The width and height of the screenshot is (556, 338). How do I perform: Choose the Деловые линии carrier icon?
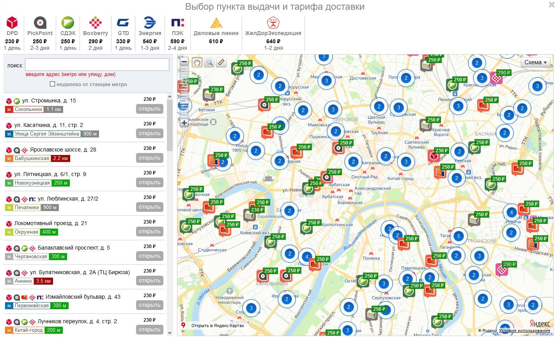(216, 22)
